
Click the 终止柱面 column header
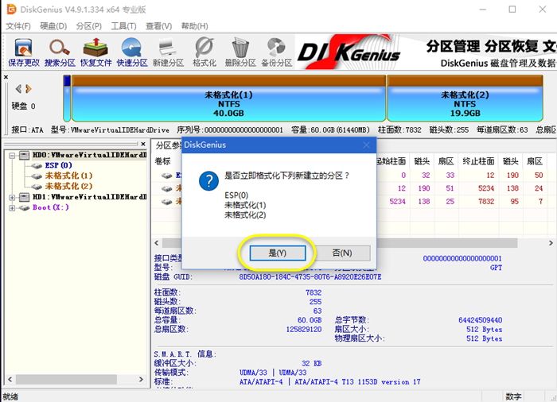pyautogui.click(x=478, y=161)
